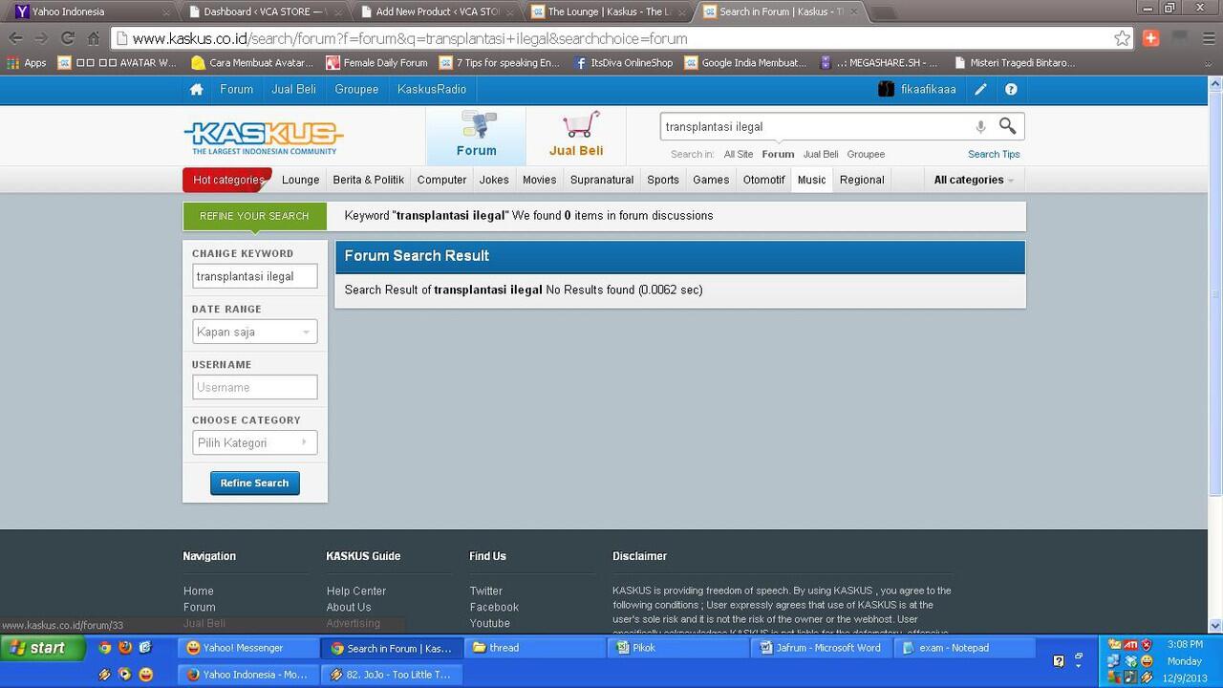Open the thread folder from taskbar

tap(533, 648)
